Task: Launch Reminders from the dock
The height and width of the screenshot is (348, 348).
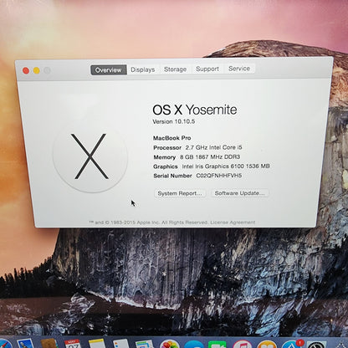Action: tap(120, 344)
